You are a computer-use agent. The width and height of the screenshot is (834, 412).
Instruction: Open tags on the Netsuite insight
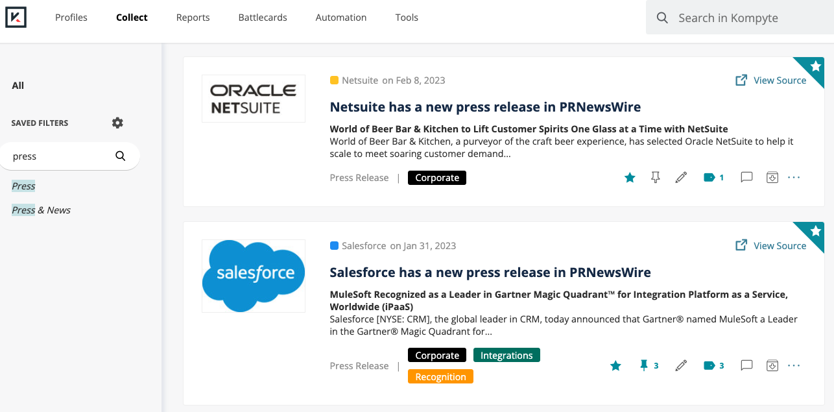713,177
